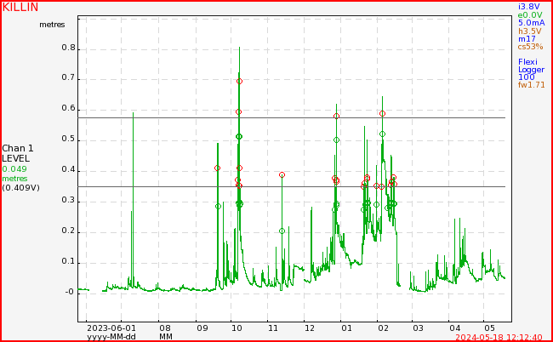This screenshot has height=342, width=553.
Task: Click the red marker on the September spike
Action: point(217,168)
